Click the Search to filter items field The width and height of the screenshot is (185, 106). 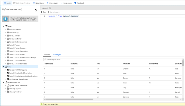pyautogui.click(x=112, y=59)
